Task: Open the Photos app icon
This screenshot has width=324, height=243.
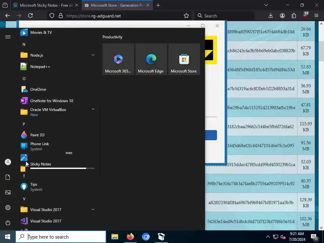Action: (24, 158)
